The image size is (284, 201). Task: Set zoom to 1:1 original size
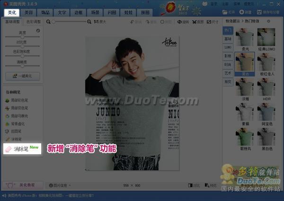point(100,22)
